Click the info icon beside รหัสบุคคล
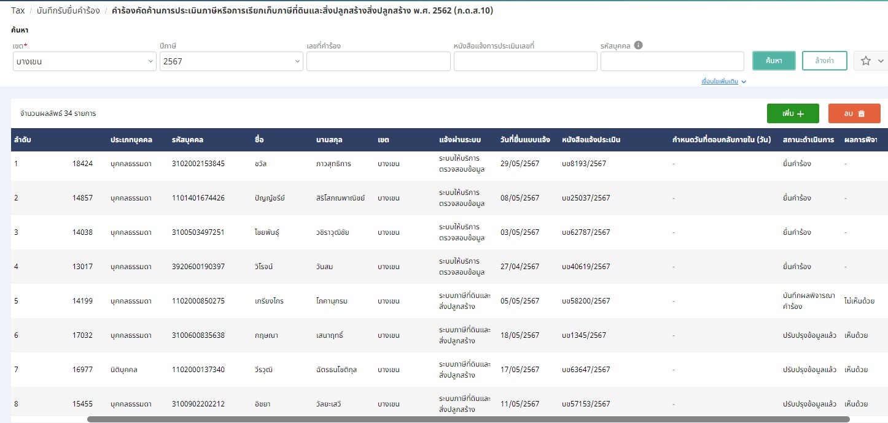 point(639,45)
